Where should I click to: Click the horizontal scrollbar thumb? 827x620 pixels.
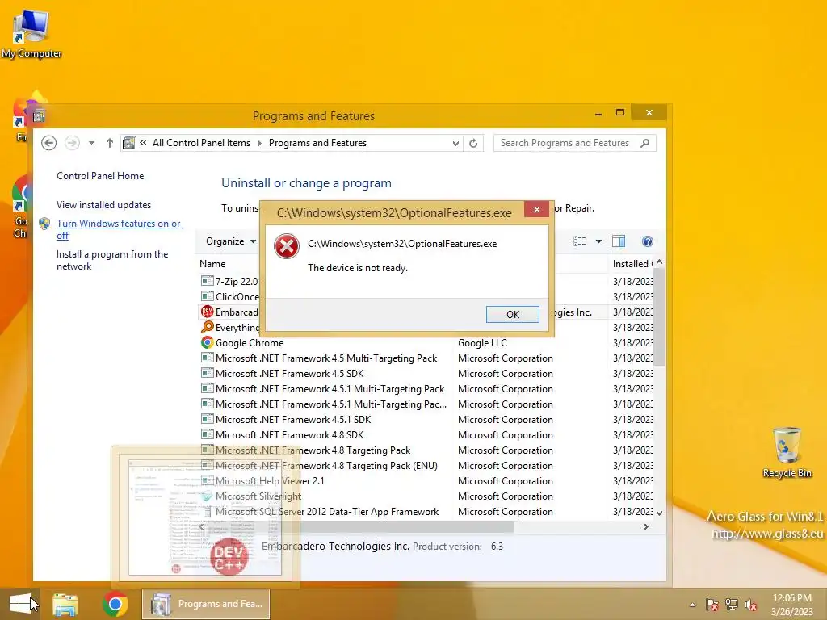click(x=360, y=526)
